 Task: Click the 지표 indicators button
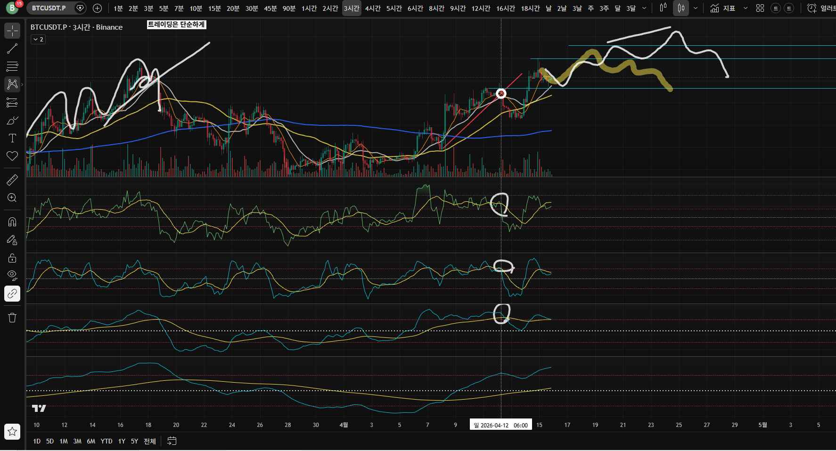723,8
